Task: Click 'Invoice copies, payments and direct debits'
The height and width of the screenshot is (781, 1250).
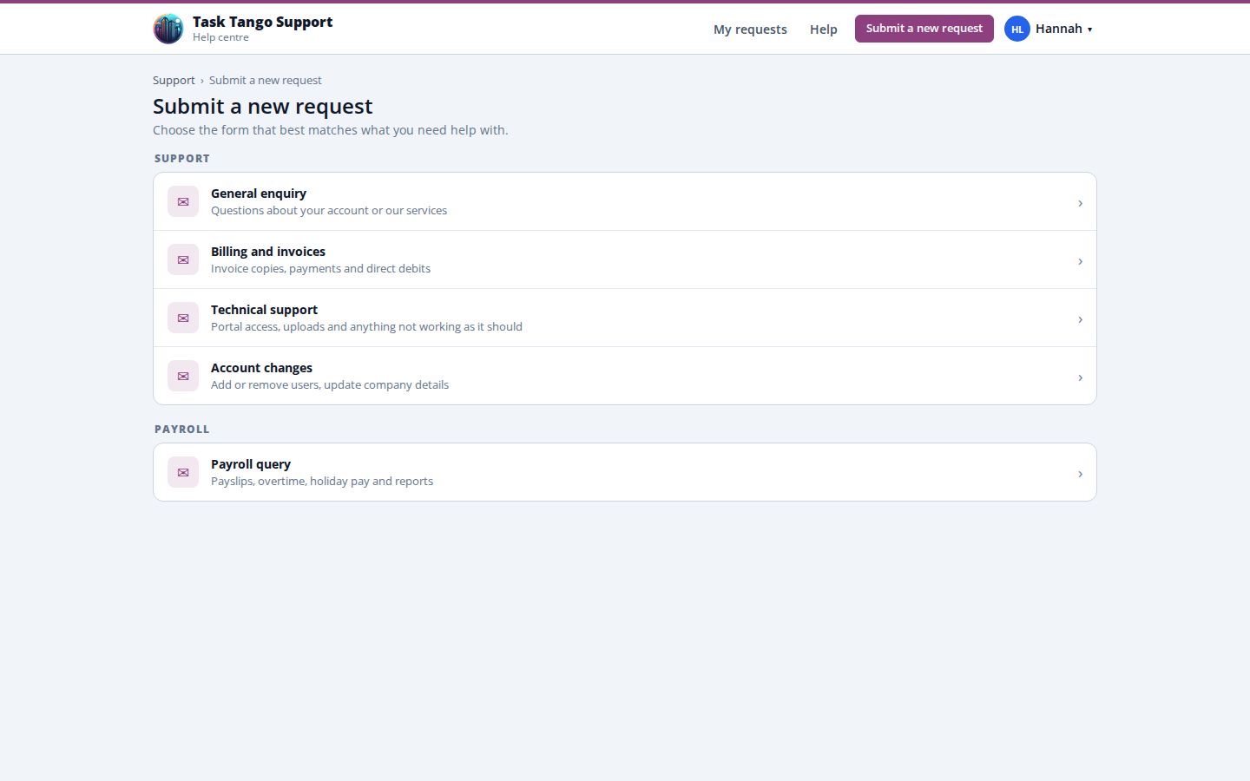Action: [x=320, y=268]
